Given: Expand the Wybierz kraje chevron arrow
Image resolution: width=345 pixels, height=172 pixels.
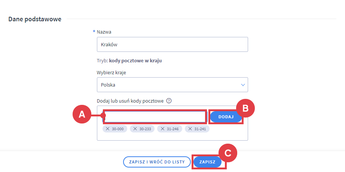Looking at the screenshot, I should point(242,85).
